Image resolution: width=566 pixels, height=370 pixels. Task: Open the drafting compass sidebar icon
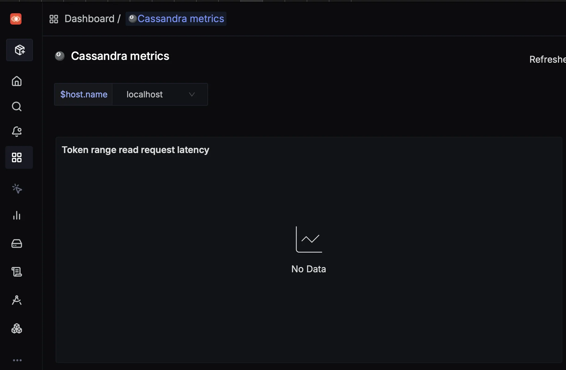(x=17, y=300)
